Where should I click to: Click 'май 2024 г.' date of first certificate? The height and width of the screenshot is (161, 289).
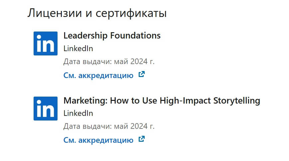point(134,61)
